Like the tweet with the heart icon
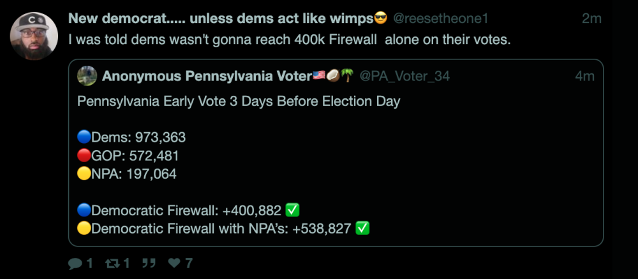Screen dimensions: 638x279 (174, 263)
